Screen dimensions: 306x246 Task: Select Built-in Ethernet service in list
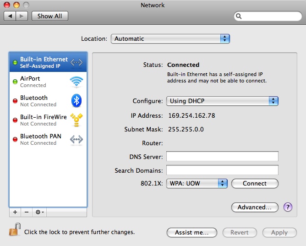[x=48, y=62]
